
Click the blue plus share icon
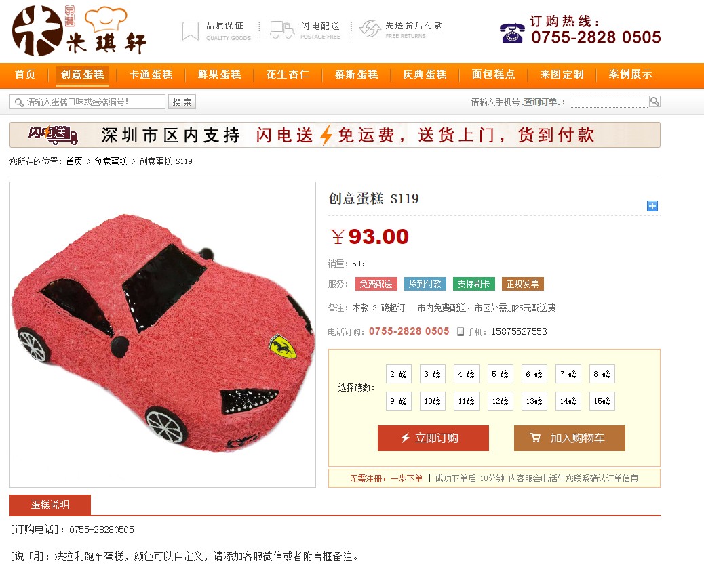[x=652, y=206]
